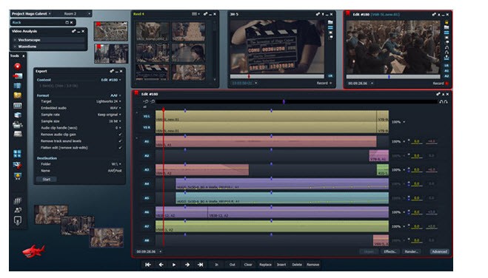This screenshot has height=278, width=488.
Task: Toggle Flatten edit (remove sub-edits) checkmark
Action: point(120,148)
